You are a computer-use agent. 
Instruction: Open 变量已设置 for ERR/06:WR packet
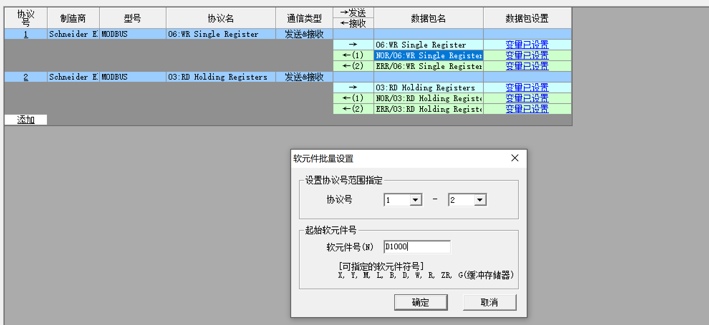[x=527, y=66]
